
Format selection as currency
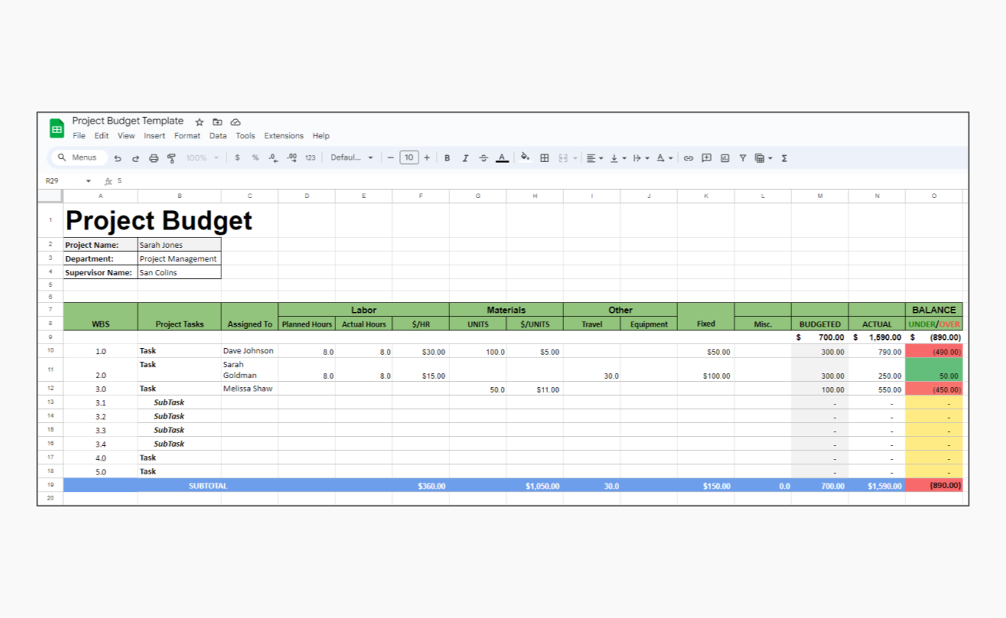point(237,157)
